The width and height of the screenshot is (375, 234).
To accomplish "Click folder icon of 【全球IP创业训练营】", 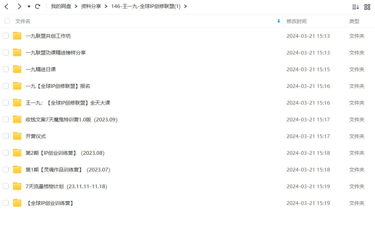I will [x=17, y=203].
